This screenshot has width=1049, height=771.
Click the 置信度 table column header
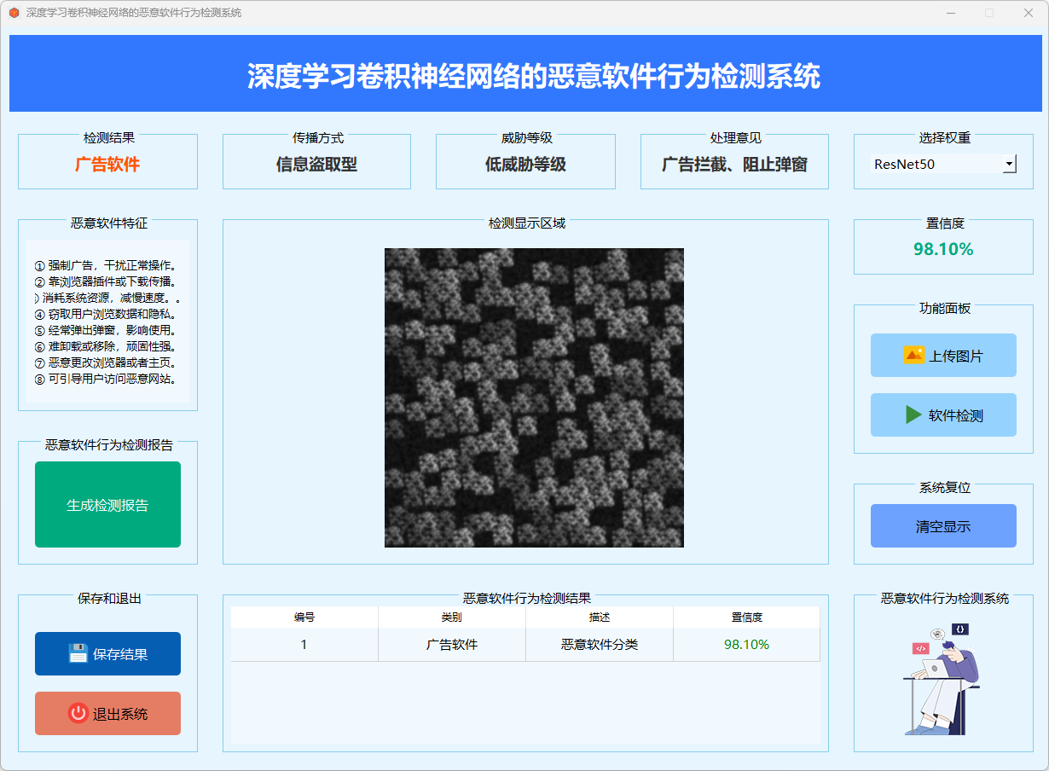click(746, 617)
